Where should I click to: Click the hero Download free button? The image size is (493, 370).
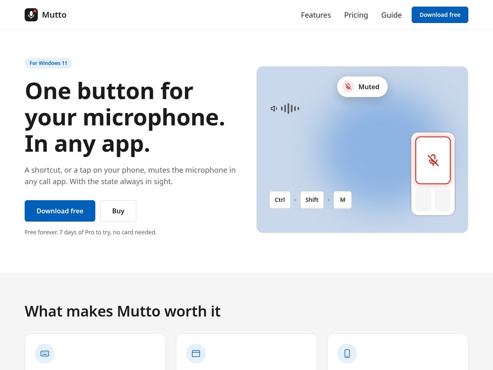[60, 211]
